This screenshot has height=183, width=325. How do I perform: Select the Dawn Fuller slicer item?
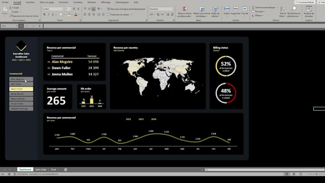coord(21,89)
